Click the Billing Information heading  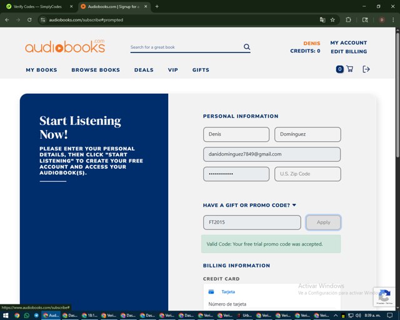coord(236,266)
